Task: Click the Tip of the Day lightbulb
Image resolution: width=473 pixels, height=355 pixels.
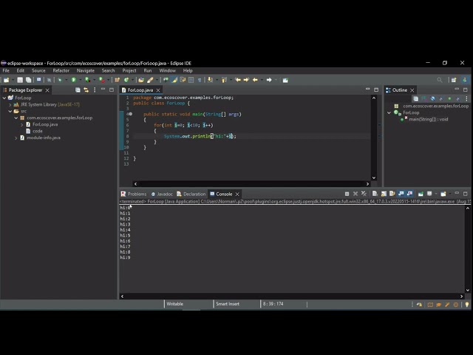Action: (x=467, y=305)
